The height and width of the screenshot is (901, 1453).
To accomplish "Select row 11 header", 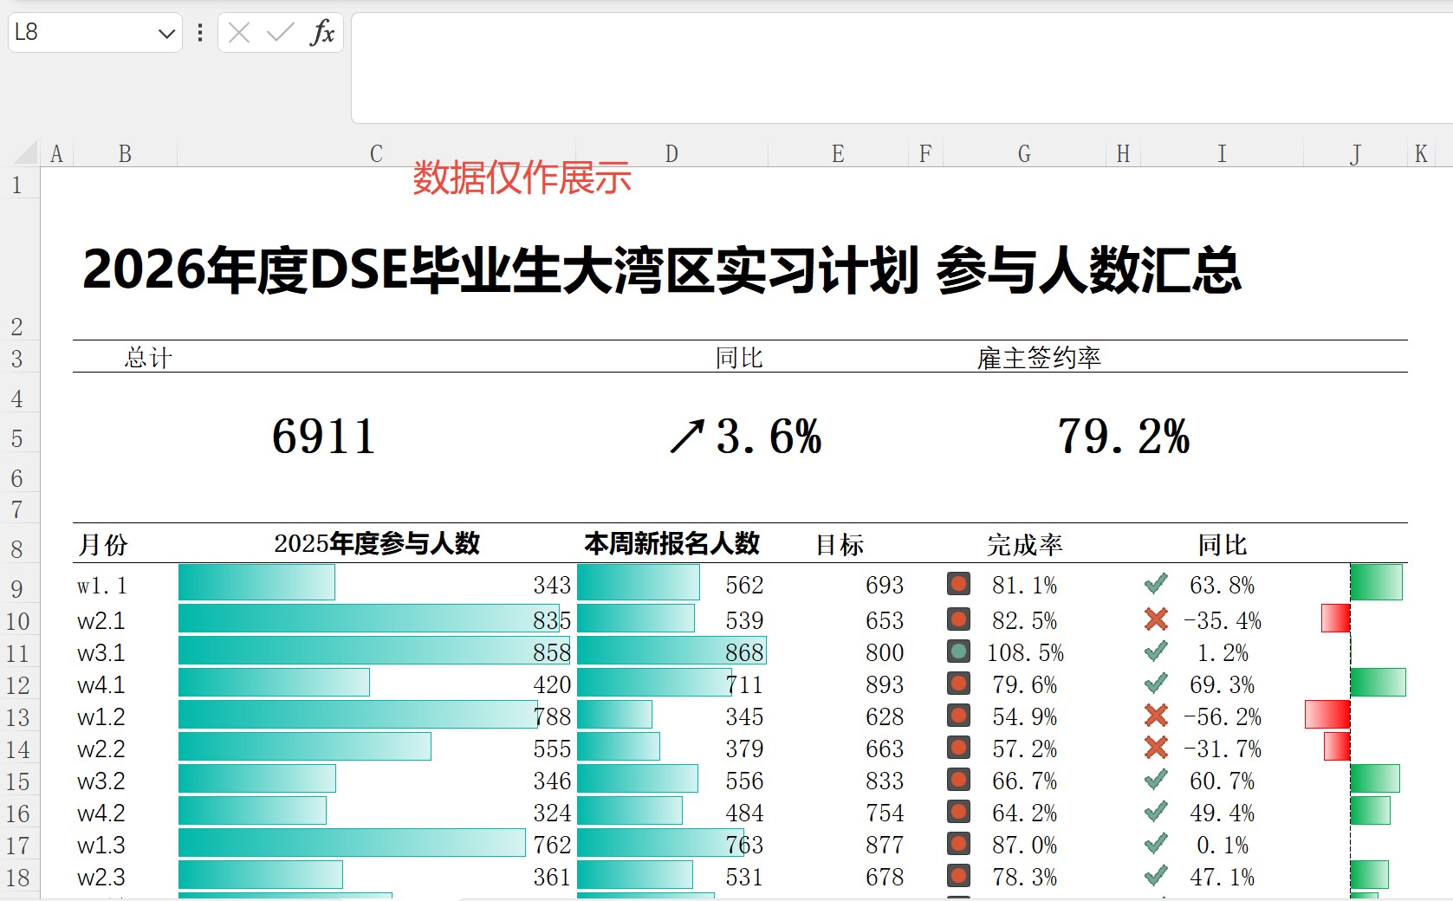I will [18, 653].
